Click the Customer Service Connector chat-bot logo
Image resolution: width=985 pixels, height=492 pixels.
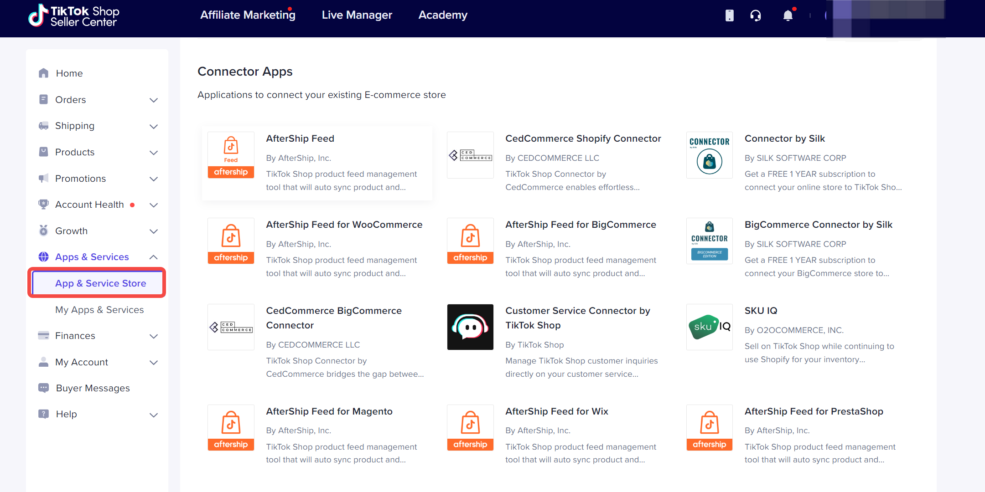[x=470, y=327]
